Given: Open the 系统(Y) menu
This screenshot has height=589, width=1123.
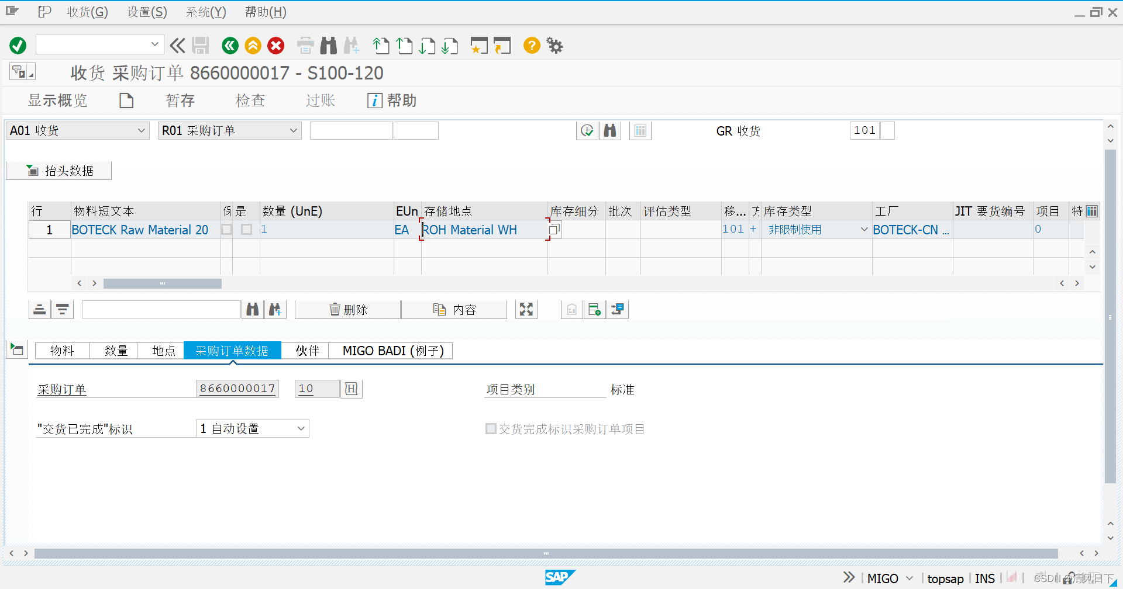Looking at the screenshot, I should point(206,12).
